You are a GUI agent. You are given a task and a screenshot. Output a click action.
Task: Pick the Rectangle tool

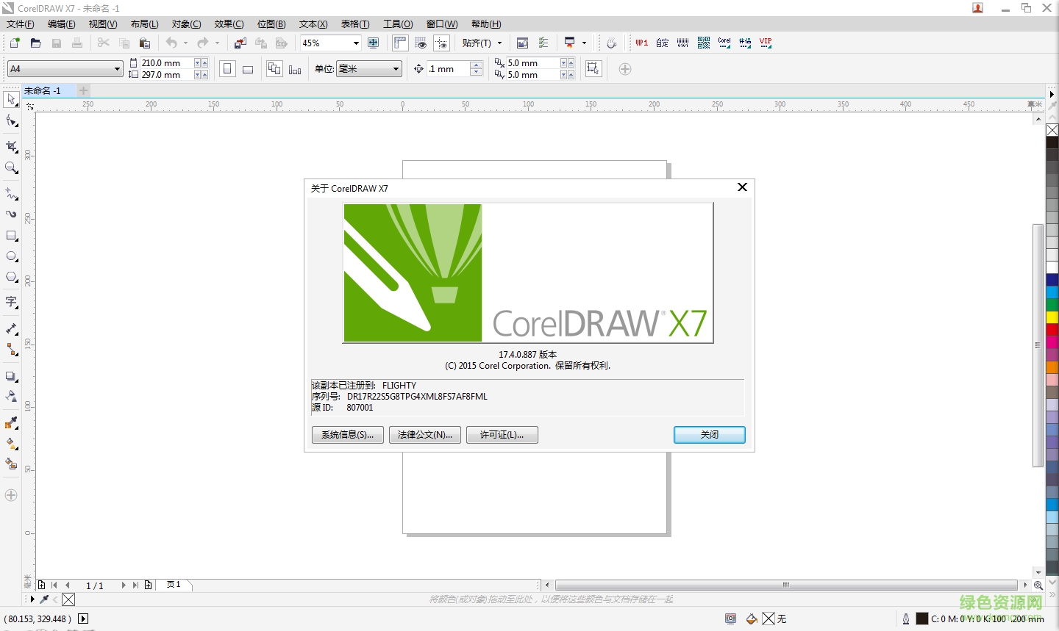coord(11,236)
